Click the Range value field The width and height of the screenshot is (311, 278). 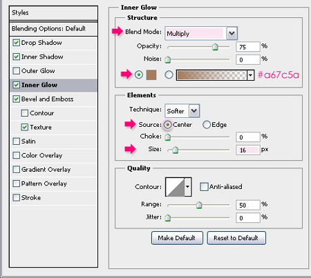click(248, 205)
